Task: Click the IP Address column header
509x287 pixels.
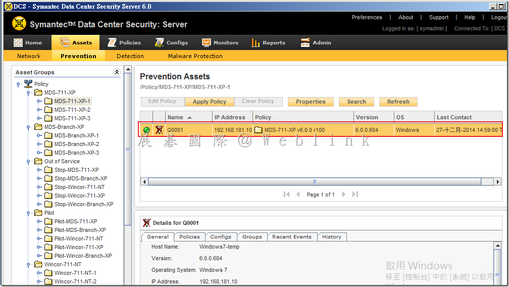Action: click(233, 117)
